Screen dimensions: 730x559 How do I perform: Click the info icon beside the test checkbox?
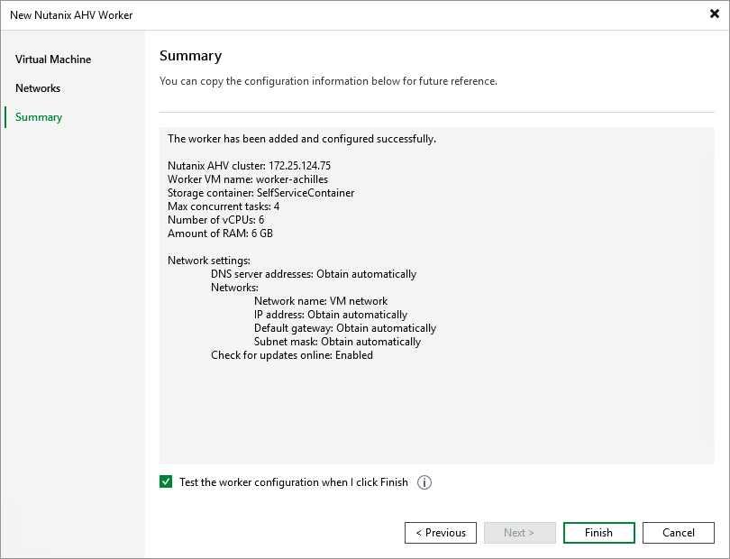coord(424,482)
